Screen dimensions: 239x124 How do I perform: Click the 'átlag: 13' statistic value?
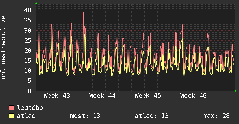click(x=152, y=116)
